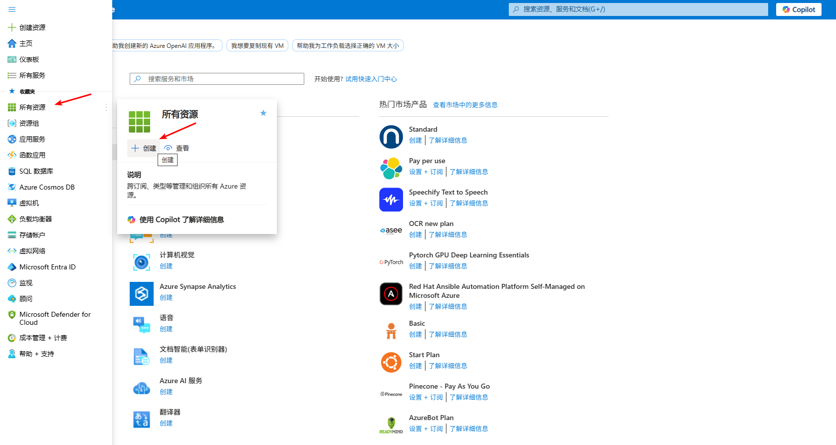Click the Help + support person icon

(x=12, y=354)
